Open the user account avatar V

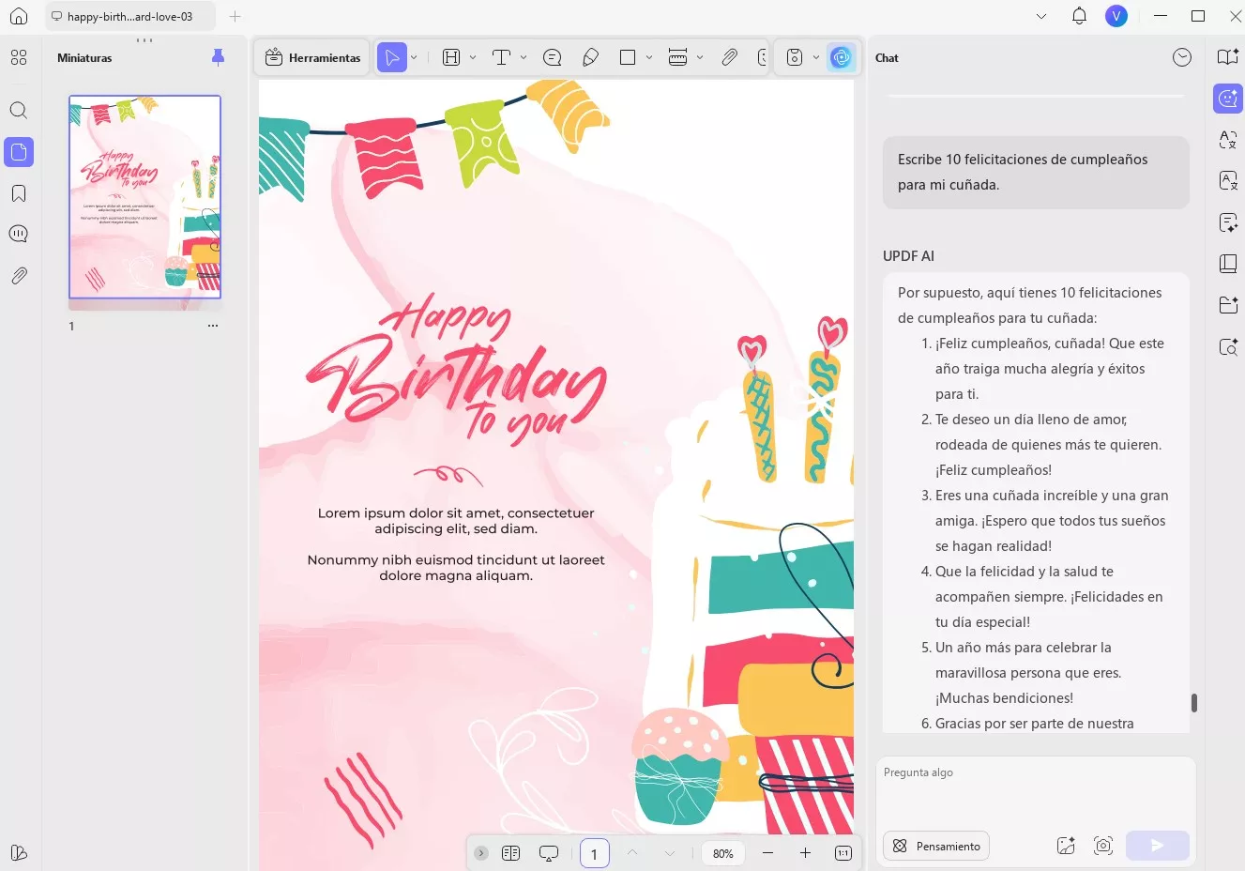click(1116, 16)
